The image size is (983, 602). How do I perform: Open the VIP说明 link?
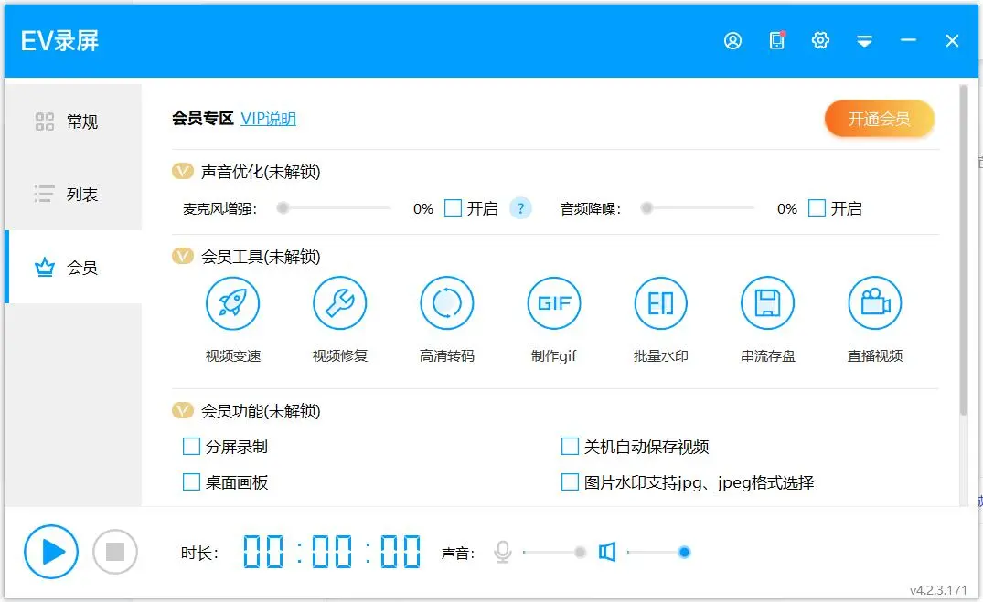click(268, 119)
